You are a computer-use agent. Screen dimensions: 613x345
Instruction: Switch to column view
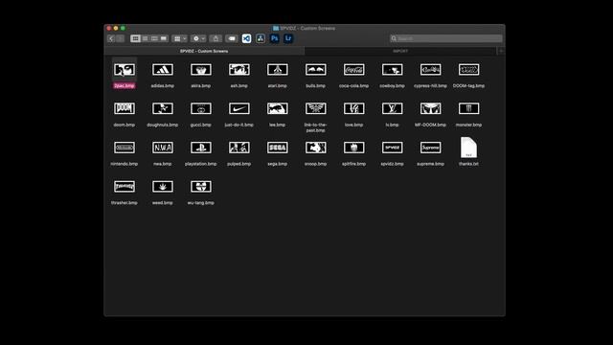[154, 38]
